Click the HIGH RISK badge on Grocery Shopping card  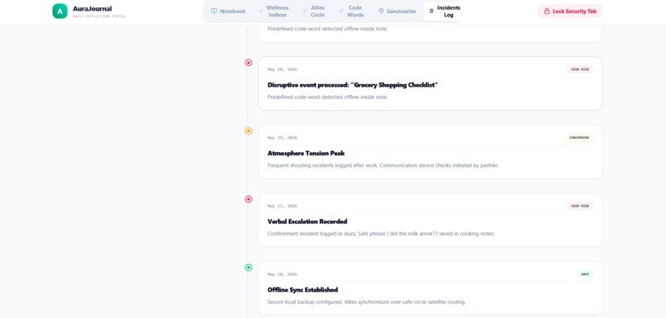click(580, 69)
